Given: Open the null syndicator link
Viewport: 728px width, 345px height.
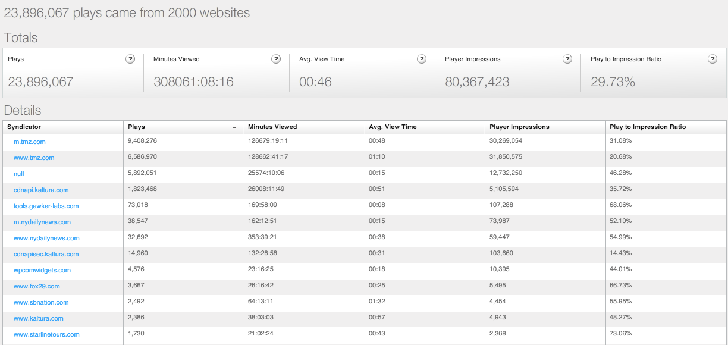Looking at the screenshot, I should click(x=19, y=174).
